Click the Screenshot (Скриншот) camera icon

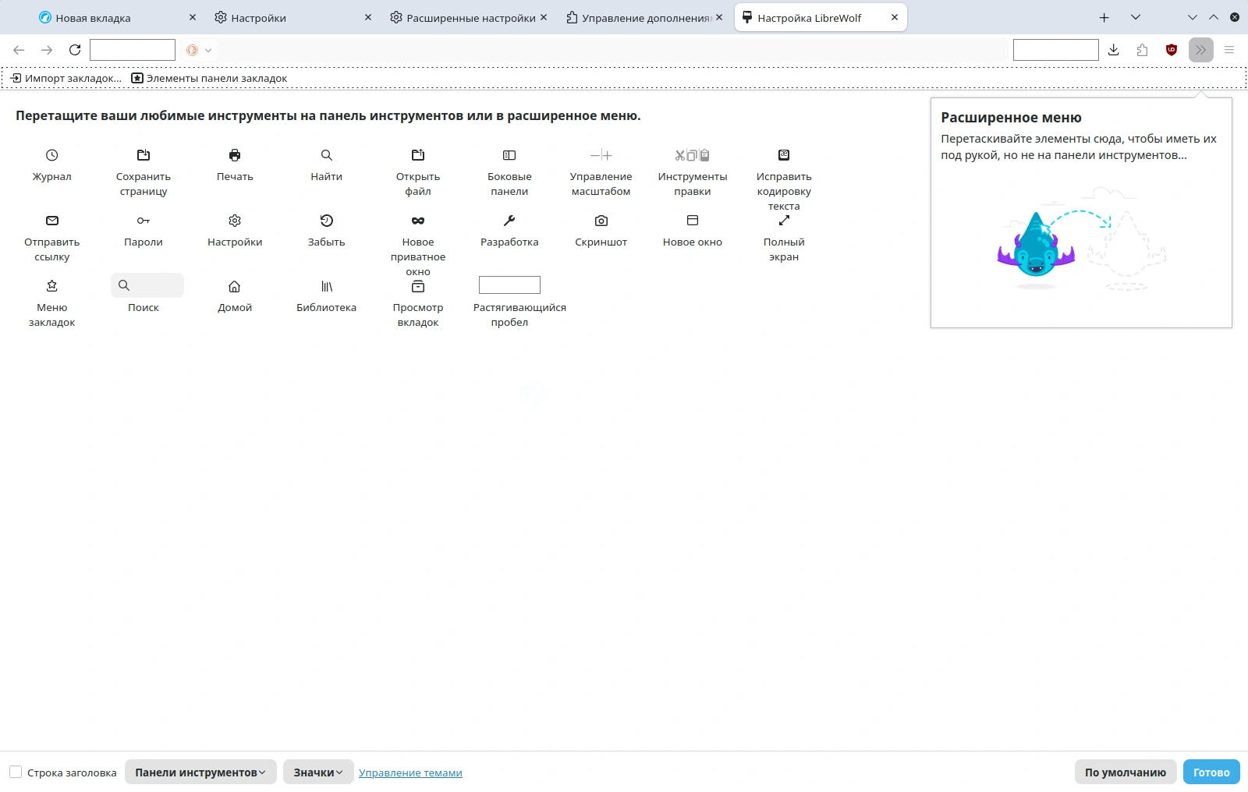tap(601, 221)
